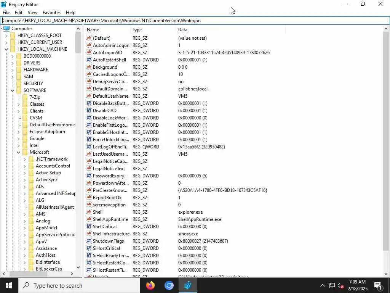Click the AutoAdminLogon value icon
The image size is (390, 293).
coord(89,45)
